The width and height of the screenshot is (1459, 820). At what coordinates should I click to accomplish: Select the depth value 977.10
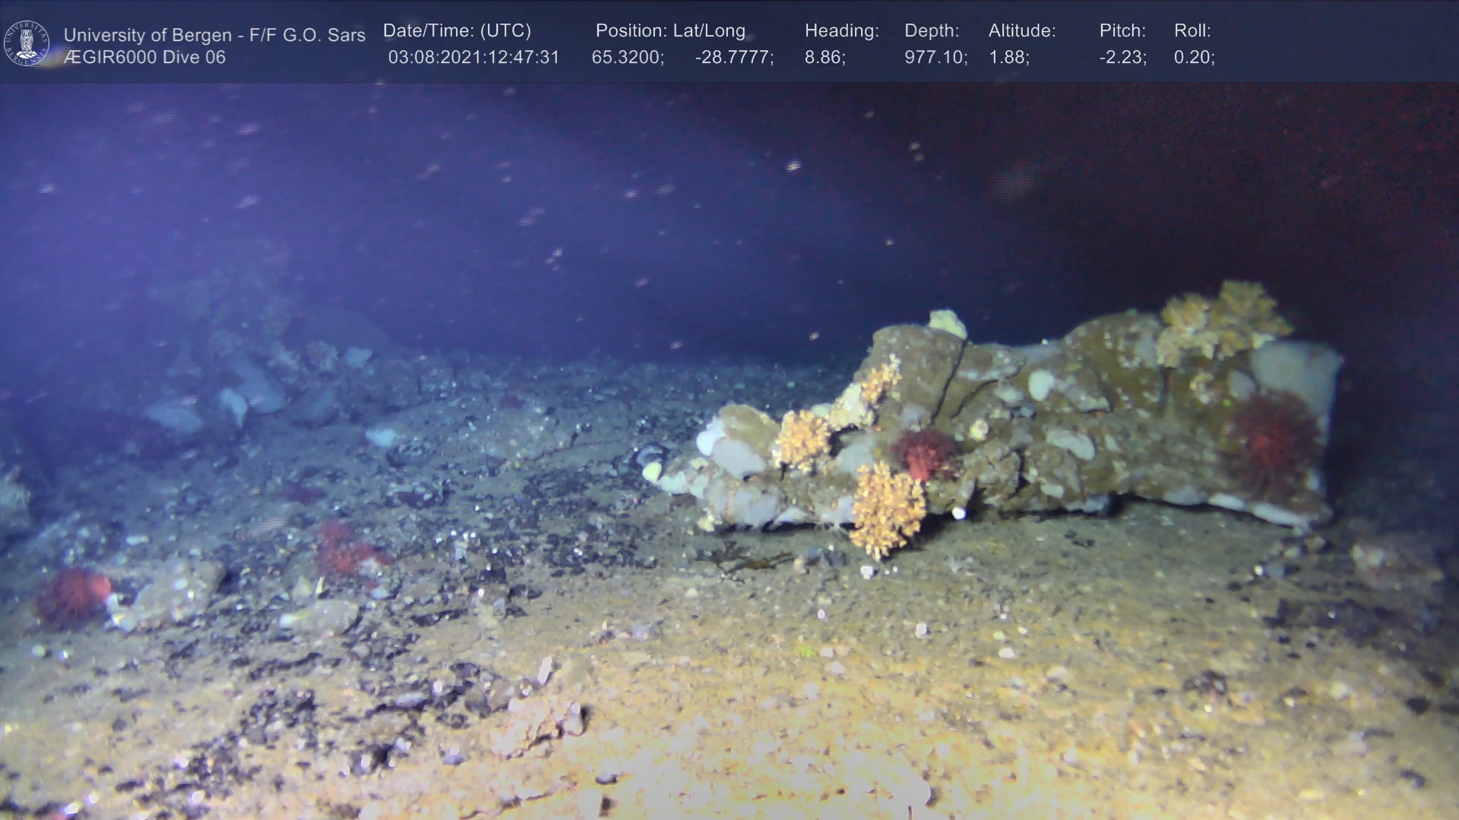935,58
